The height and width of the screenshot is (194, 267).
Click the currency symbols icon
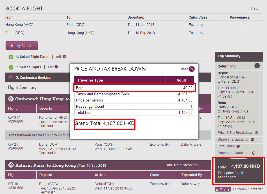(x=223, y=189)
